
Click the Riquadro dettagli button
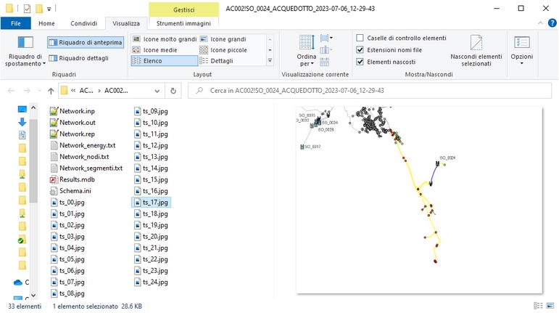pyautogui.click(x=81, y=58)
